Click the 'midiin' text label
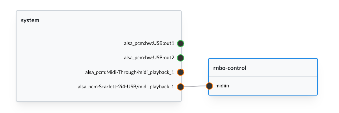Viewport: 339px width, 113px height. coord(222,86)
